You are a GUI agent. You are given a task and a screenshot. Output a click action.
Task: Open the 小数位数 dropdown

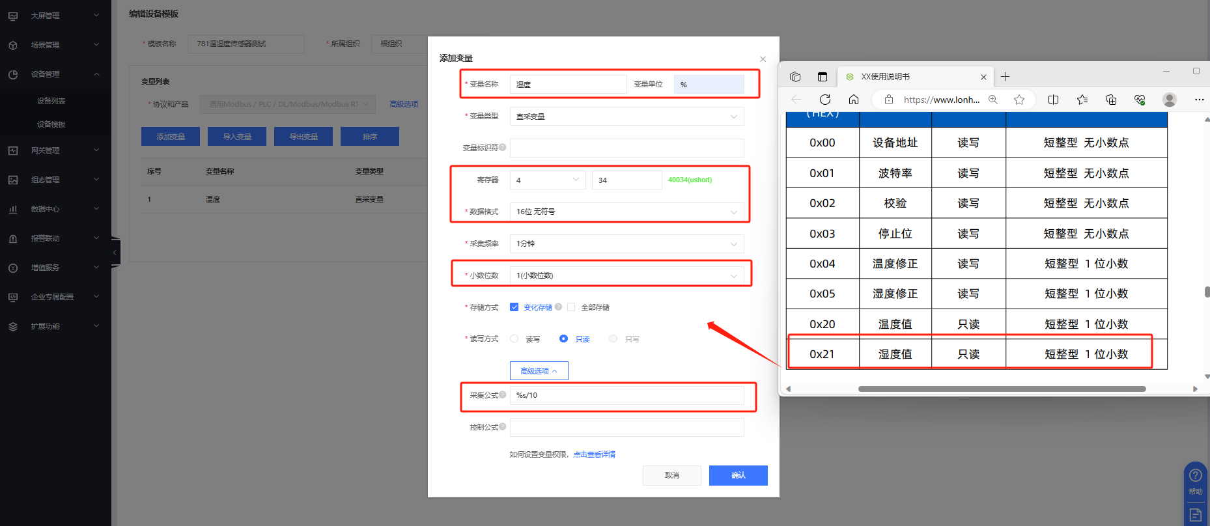point(626,275)
